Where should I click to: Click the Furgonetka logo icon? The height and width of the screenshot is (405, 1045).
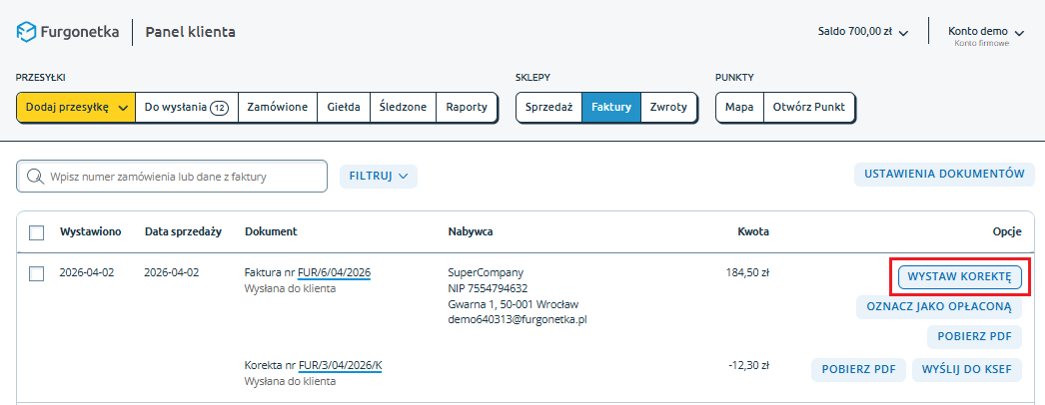(x=27, y=32)
